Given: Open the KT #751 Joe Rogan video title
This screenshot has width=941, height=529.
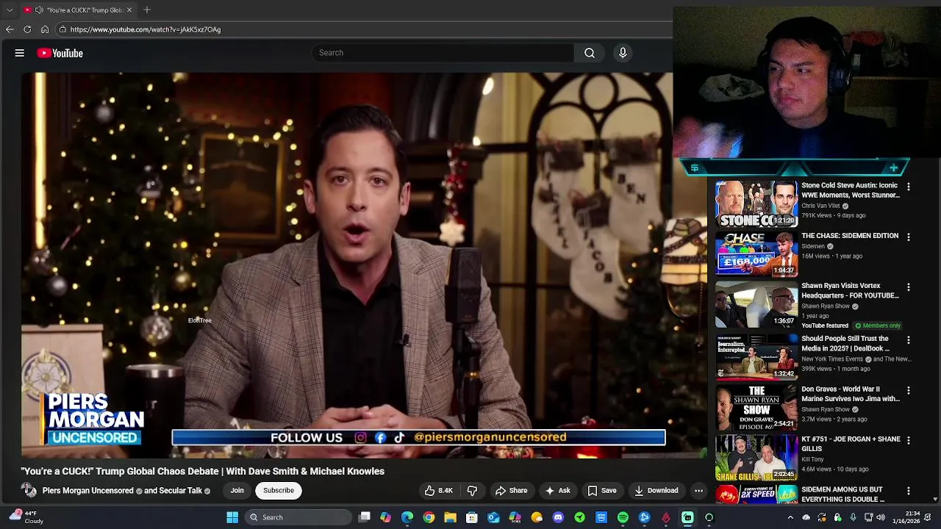Looking at the screenshot, I should coord(851,444).
